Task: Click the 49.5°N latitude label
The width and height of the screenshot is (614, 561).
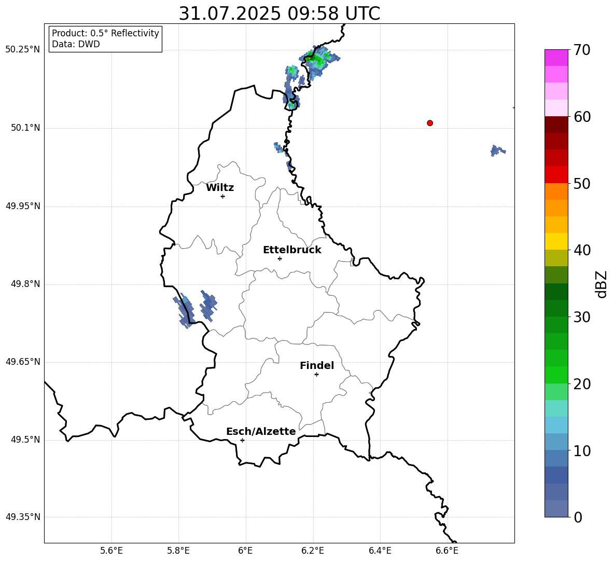Action: 25,440
